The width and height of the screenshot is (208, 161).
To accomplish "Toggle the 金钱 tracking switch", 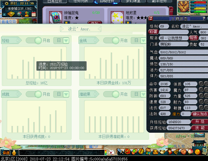I will (111, 40).
